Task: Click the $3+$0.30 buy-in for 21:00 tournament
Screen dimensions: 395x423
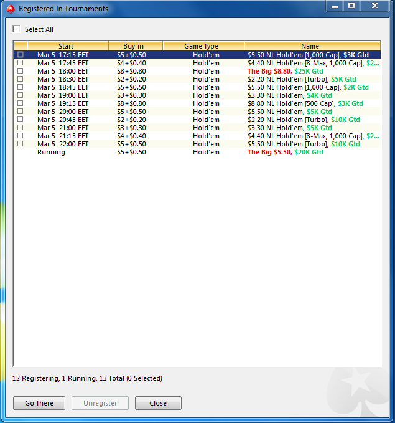Action: click(131, 128)
